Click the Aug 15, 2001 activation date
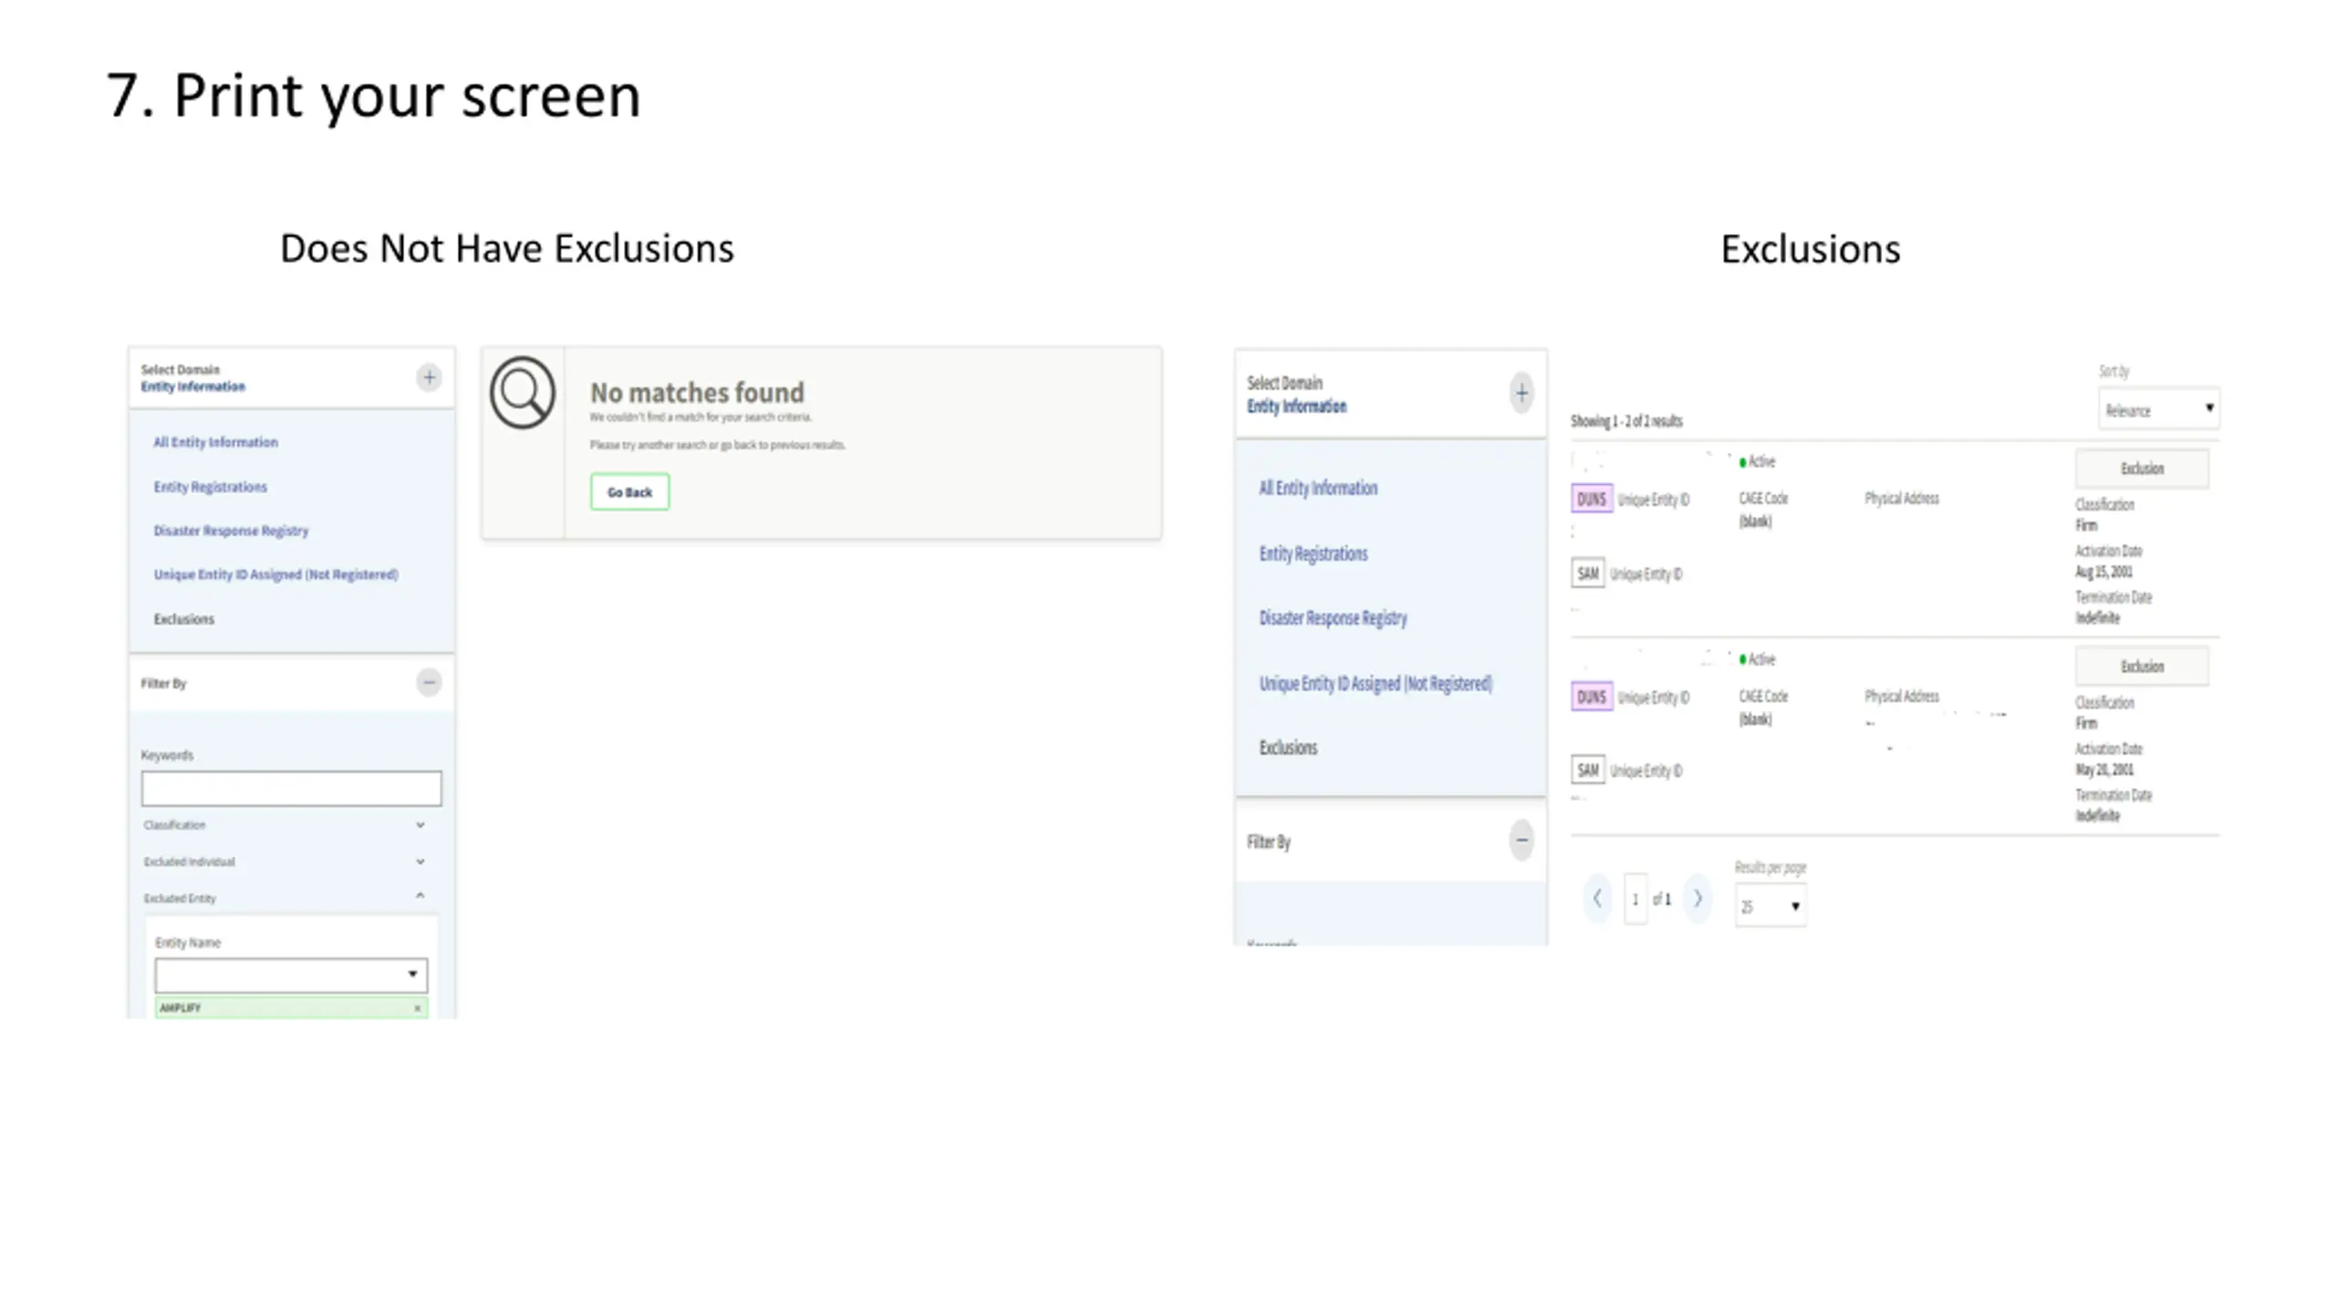The width and height of the screenshot is (2335, 1313). pyautogui.click(x=2103, y=572)
